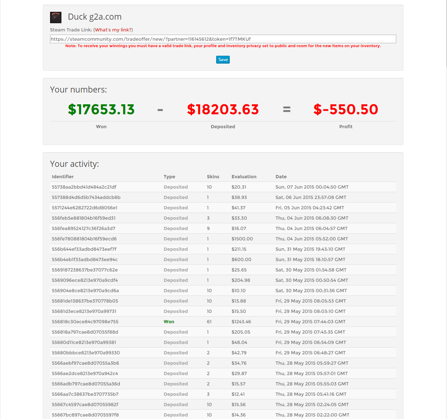This screenshot has height=419, width=447.
Task: Click the blue Save button
Action: coord(223,60)
